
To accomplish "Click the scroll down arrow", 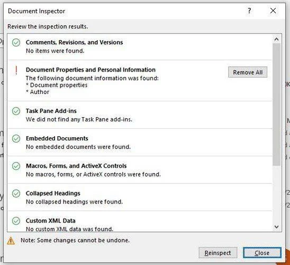I will 276,227.
